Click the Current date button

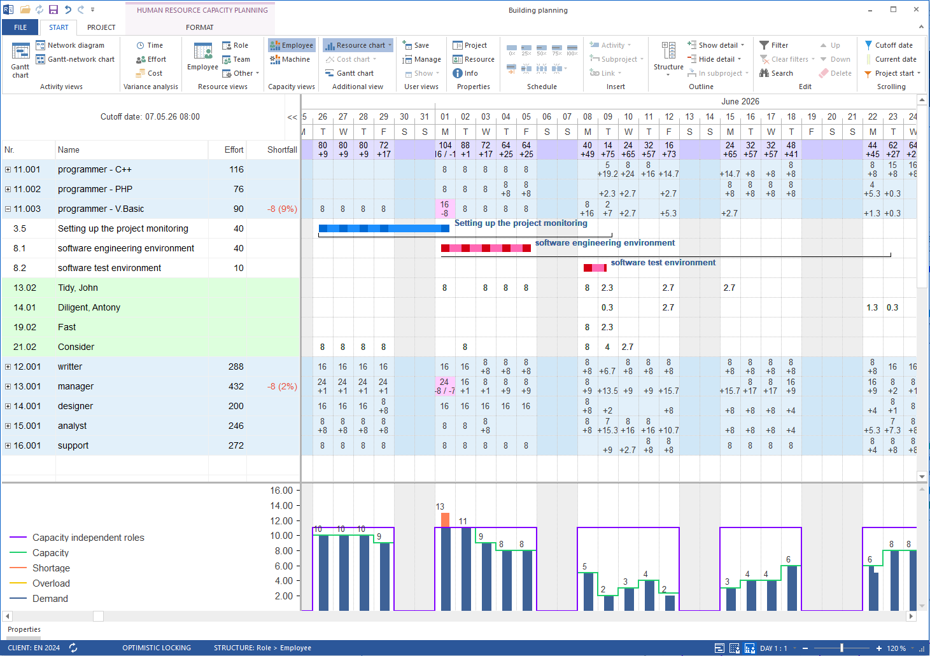pyautogui.click(x=890, y=59)
